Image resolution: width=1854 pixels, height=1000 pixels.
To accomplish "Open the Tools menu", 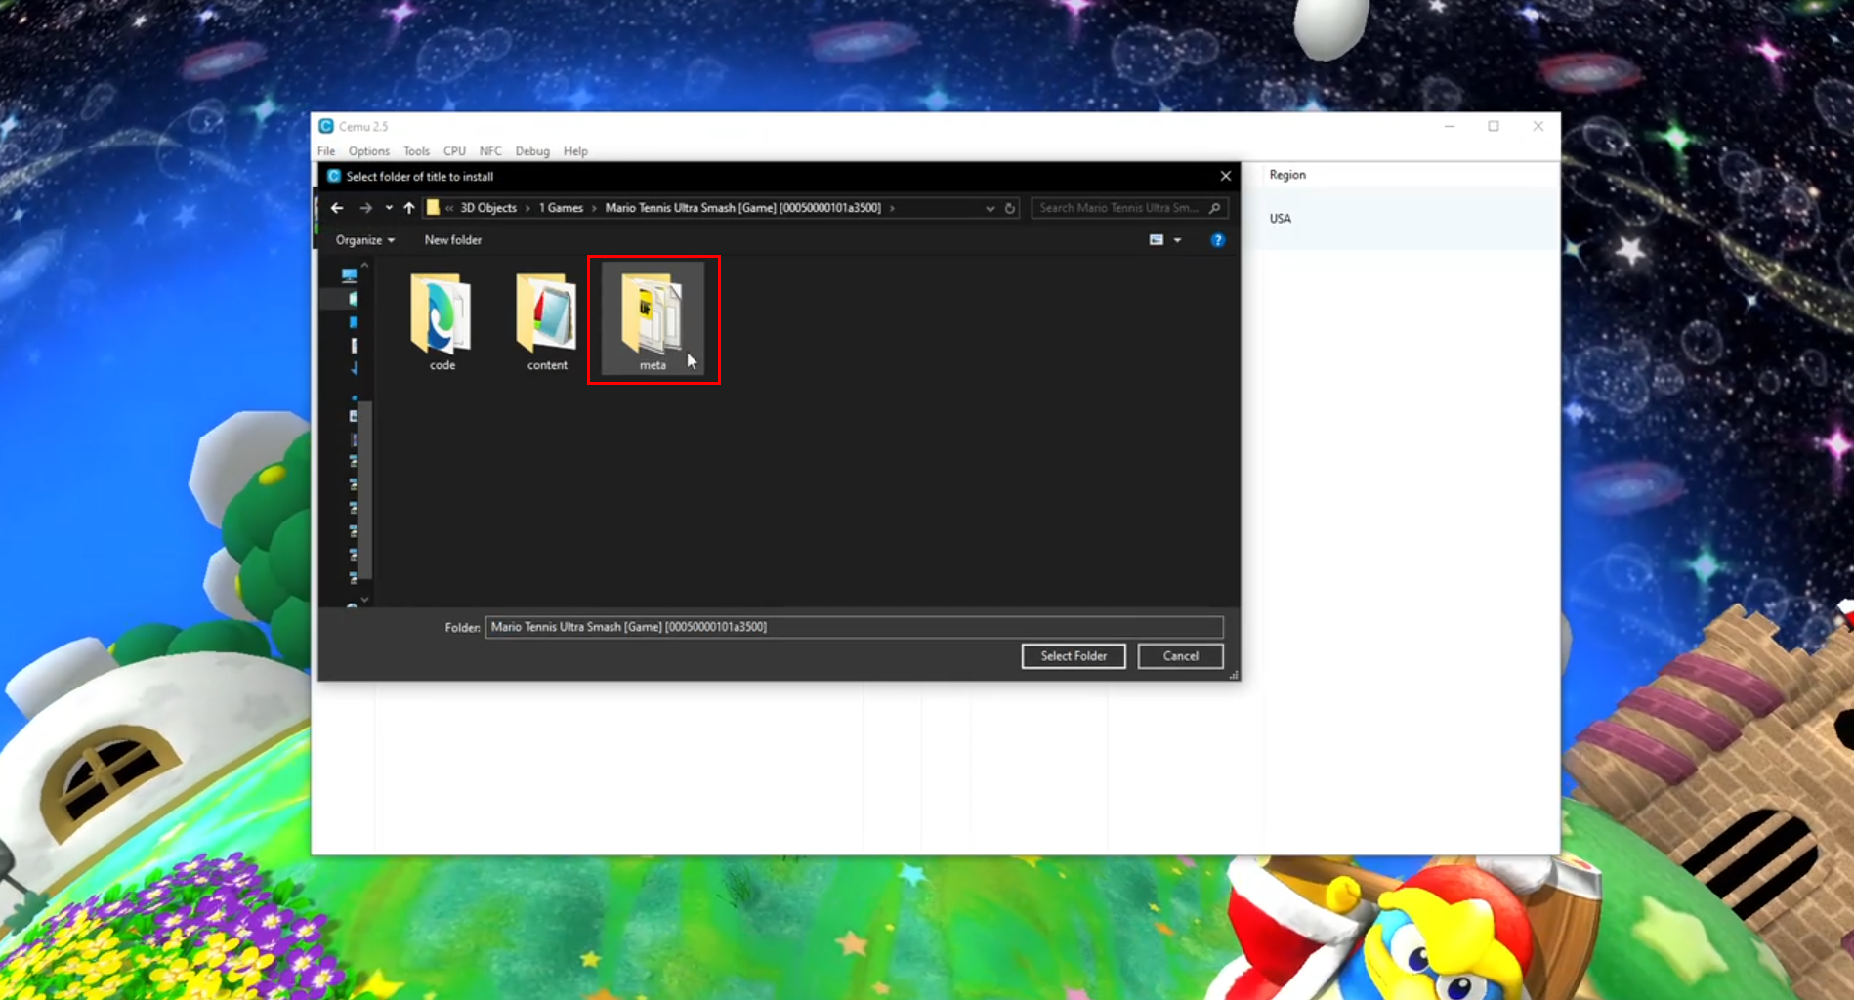I will pos(416,151).
